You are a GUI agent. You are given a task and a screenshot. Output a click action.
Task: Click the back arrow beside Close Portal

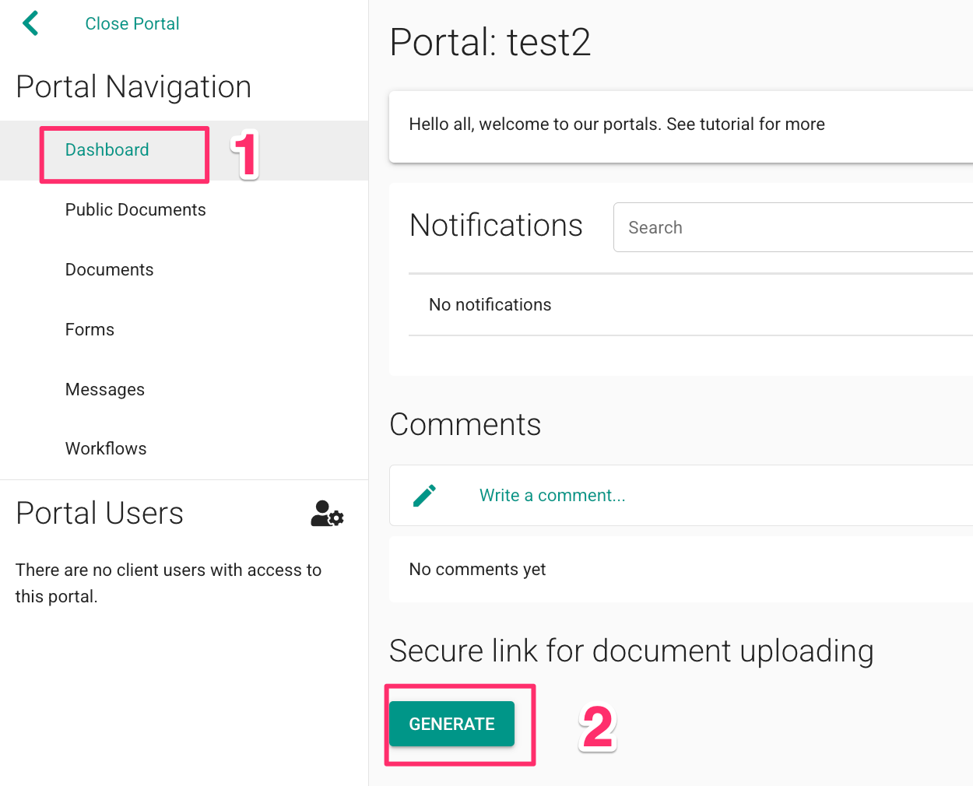pyautogui.click(x=30, y=23)
